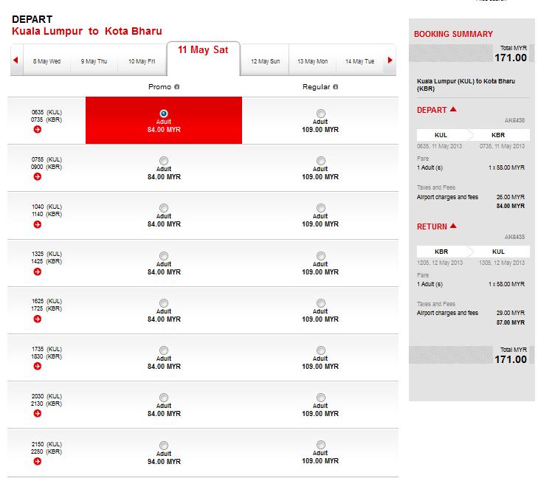538x481 pixels.
Task: Select Regular fare for 2030 flight
Action: click(x=321, y=398)
